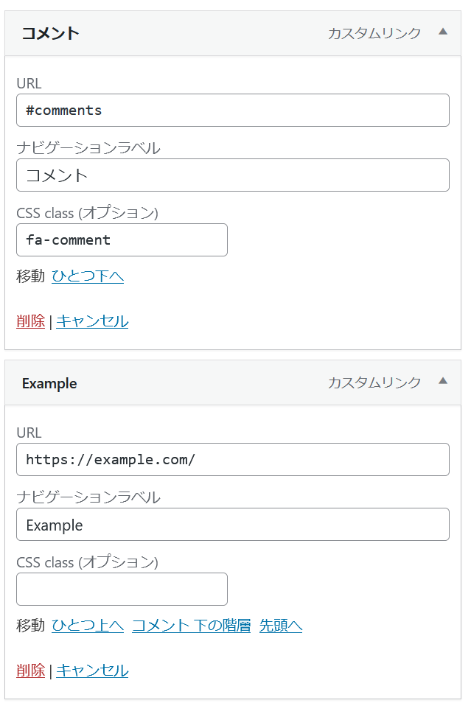
Task: Delete the Example menu item
Action: click(x=30, y=671)
